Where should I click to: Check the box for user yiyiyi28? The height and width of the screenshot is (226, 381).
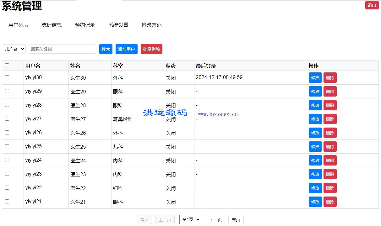point(7,105)
